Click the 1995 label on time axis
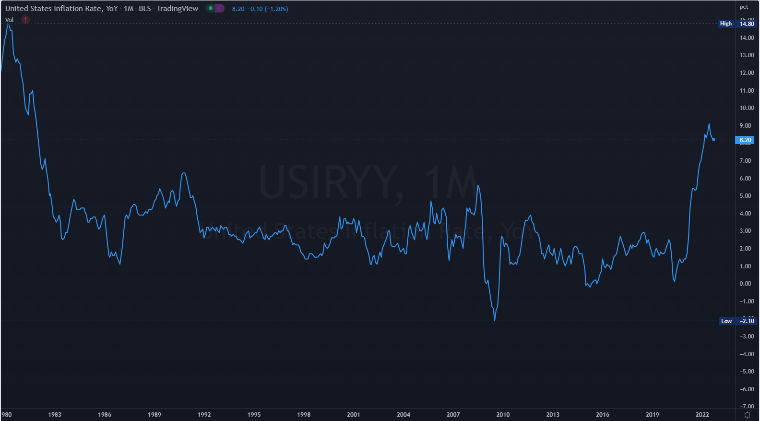760x421 pixels. coord(254,415)
